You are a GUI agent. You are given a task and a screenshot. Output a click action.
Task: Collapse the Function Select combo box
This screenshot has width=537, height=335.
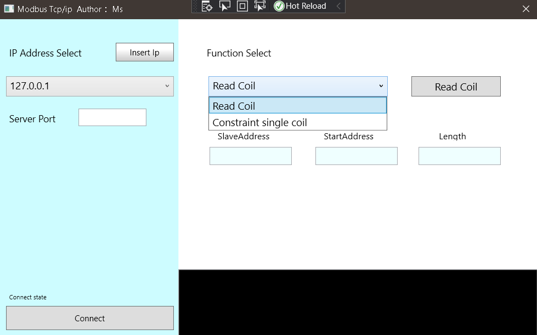tap(298, 86)
